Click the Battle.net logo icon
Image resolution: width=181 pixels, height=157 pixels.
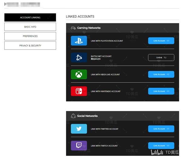[x=79, y=57]
